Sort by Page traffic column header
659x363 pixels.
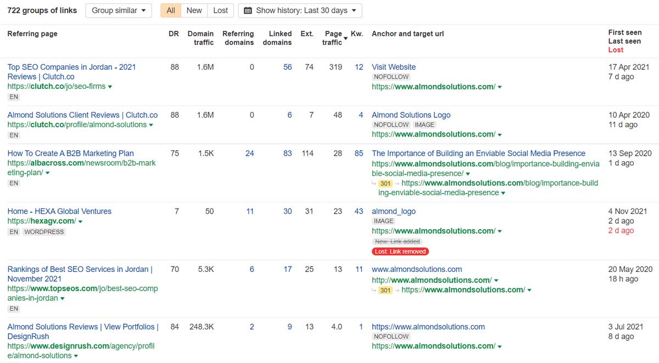pos(332,38)
